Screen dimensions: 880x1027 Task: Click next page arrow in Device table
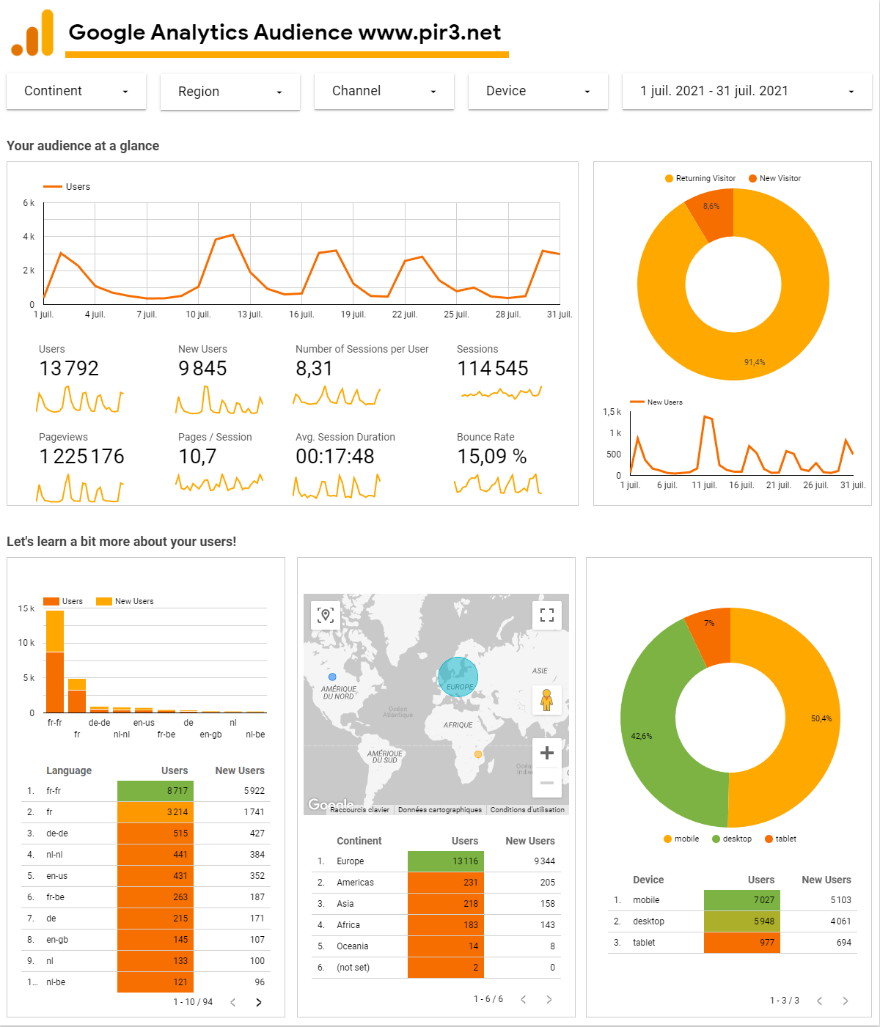pos(845,1001)
